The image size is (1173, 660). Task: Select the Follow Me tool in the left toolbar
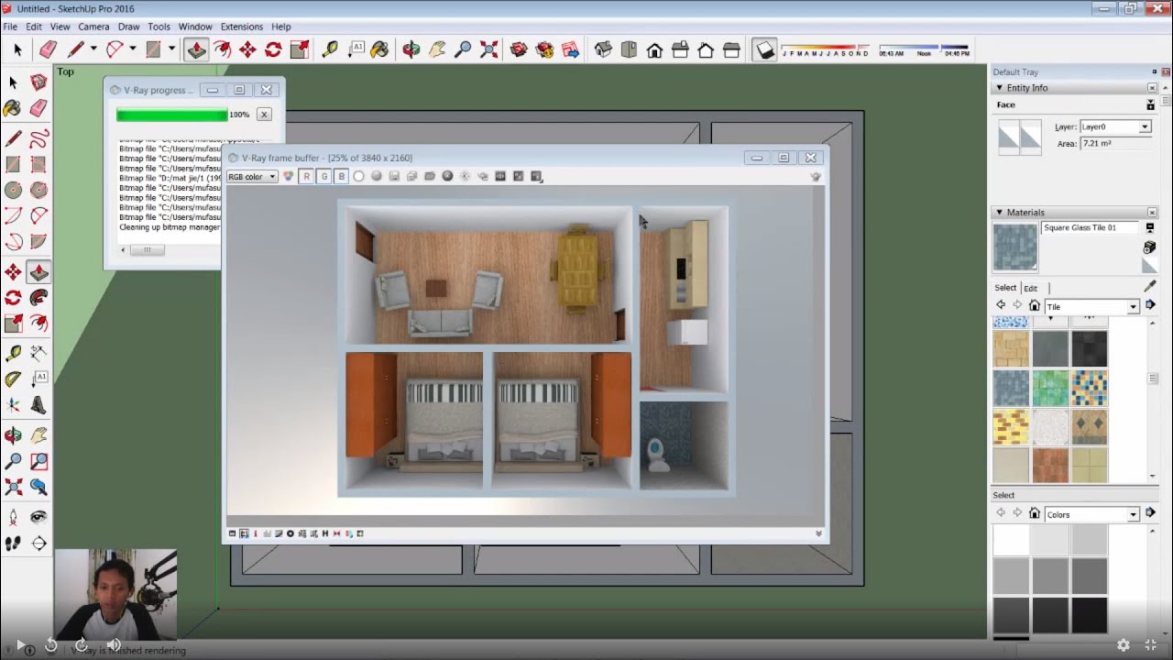point(38,298)
